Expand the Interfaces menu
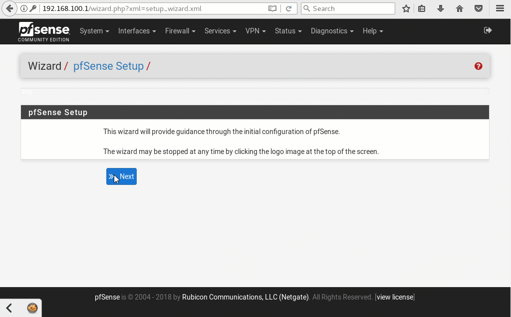Viewport: 511px width, 317px height. [137, 31]
